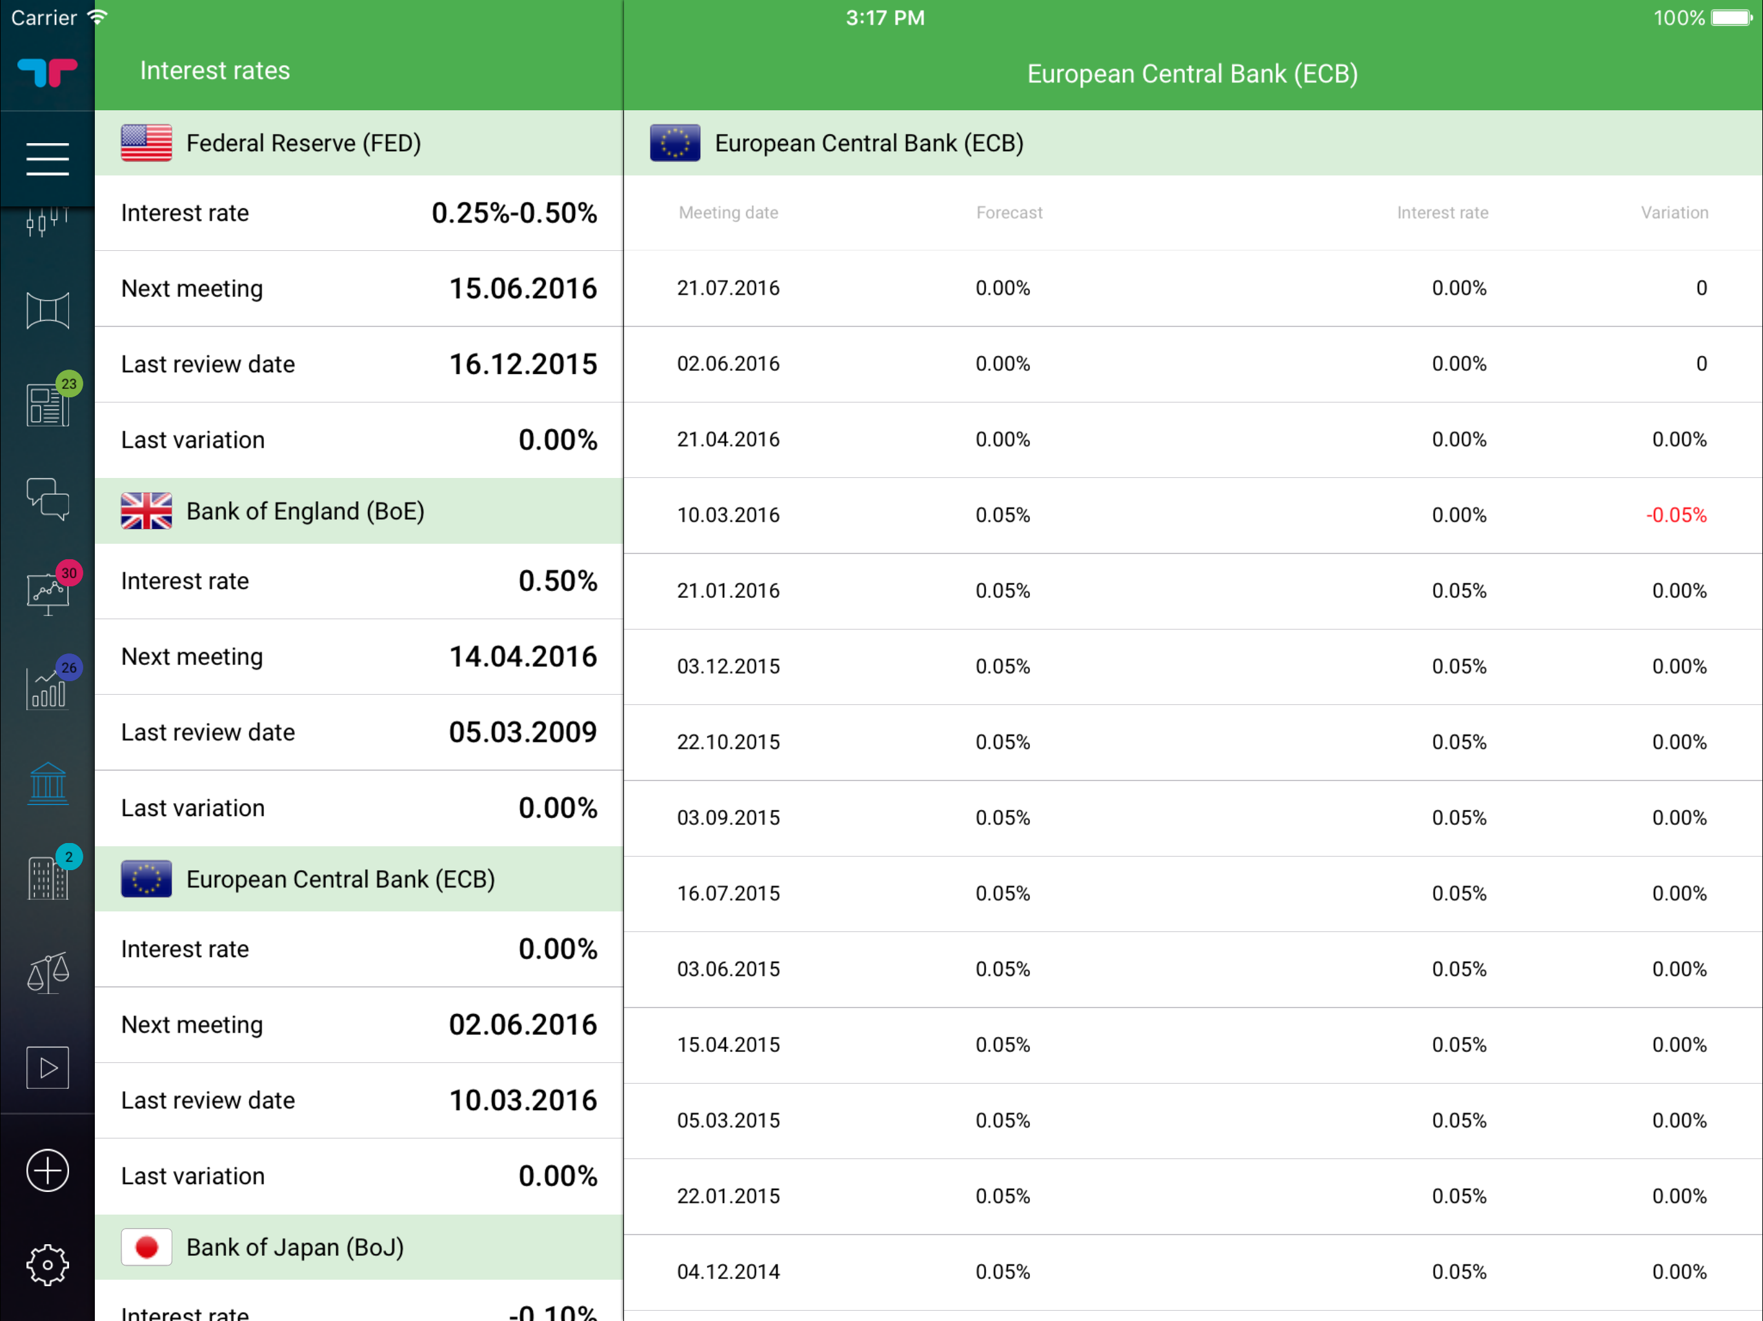Tap the app logo in the corner
1763x1321 pixels.
click(x=47, y=72)
